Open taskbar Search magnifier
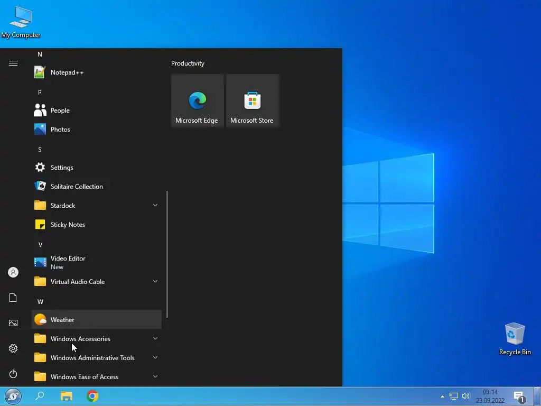This screenshot has width=541, height=406. [x=40, y=396]
